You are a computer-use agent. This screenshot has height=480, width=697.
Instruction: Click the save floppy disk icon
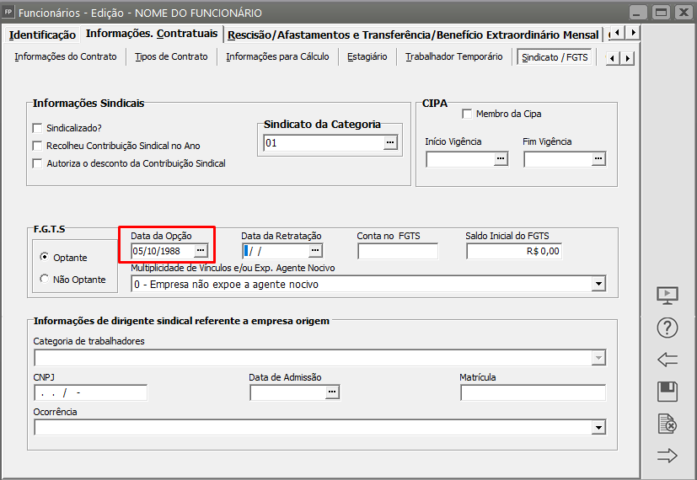668,392
